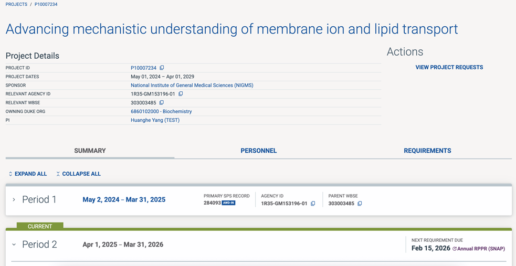Copy the Relevant Agency ID value
Image resolution: width=516 pixels, height=266 pixels.
coord(181,94)
